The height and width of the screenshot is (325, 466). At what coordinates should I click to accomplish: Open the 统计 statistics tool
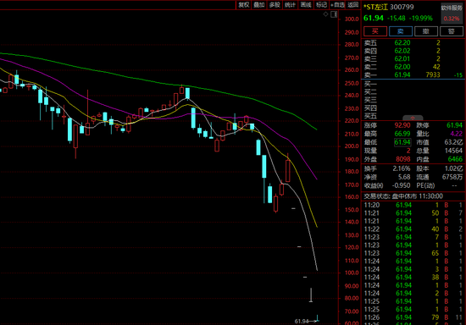[x=290, y=5]
